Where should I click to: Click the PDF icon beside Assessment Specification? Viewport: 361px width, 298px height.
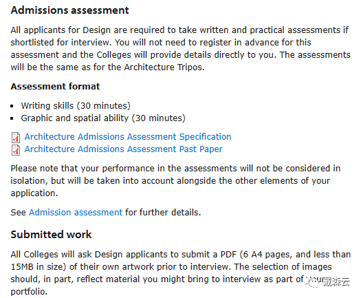click(x=16, y=138)
